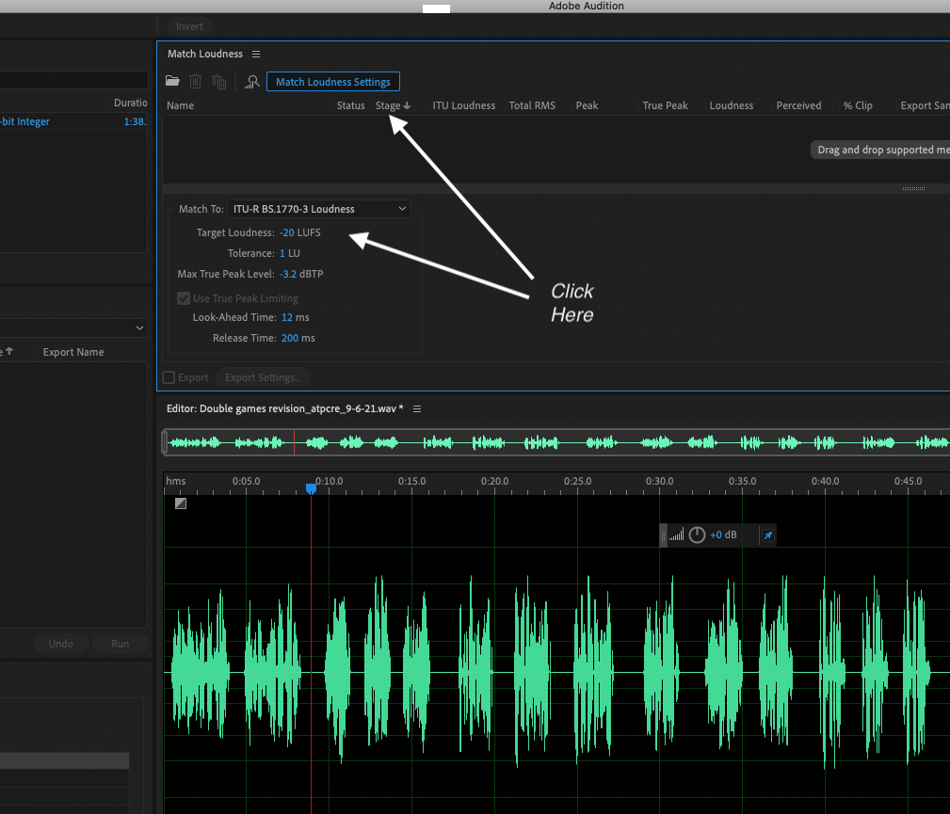Toggle the Match Loudness Settings button
The width and height of the screenshot is (950, 814).
tap(333, 82)
